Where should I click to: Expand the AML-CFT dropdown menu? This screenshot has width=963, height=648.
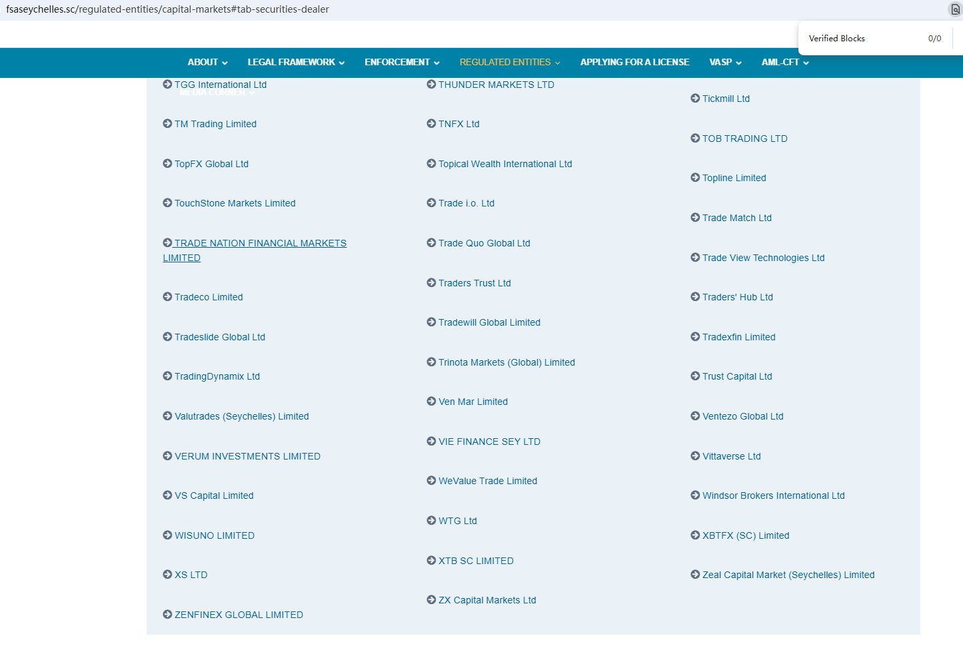785,62
